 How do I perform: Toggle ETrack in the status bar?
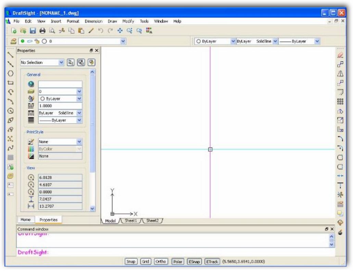[212, 262]
